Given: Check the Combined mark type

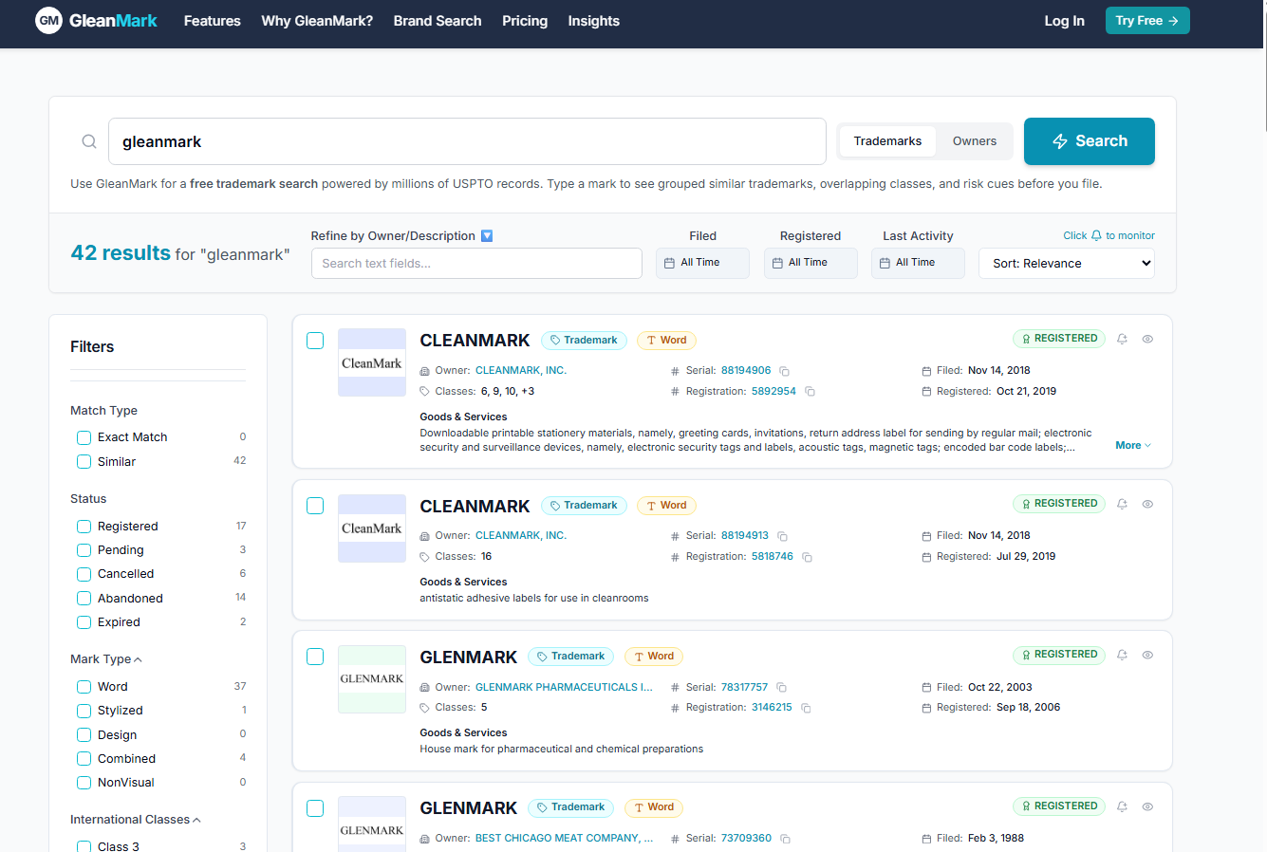Looking at the screenshot, I should [84, 759].
